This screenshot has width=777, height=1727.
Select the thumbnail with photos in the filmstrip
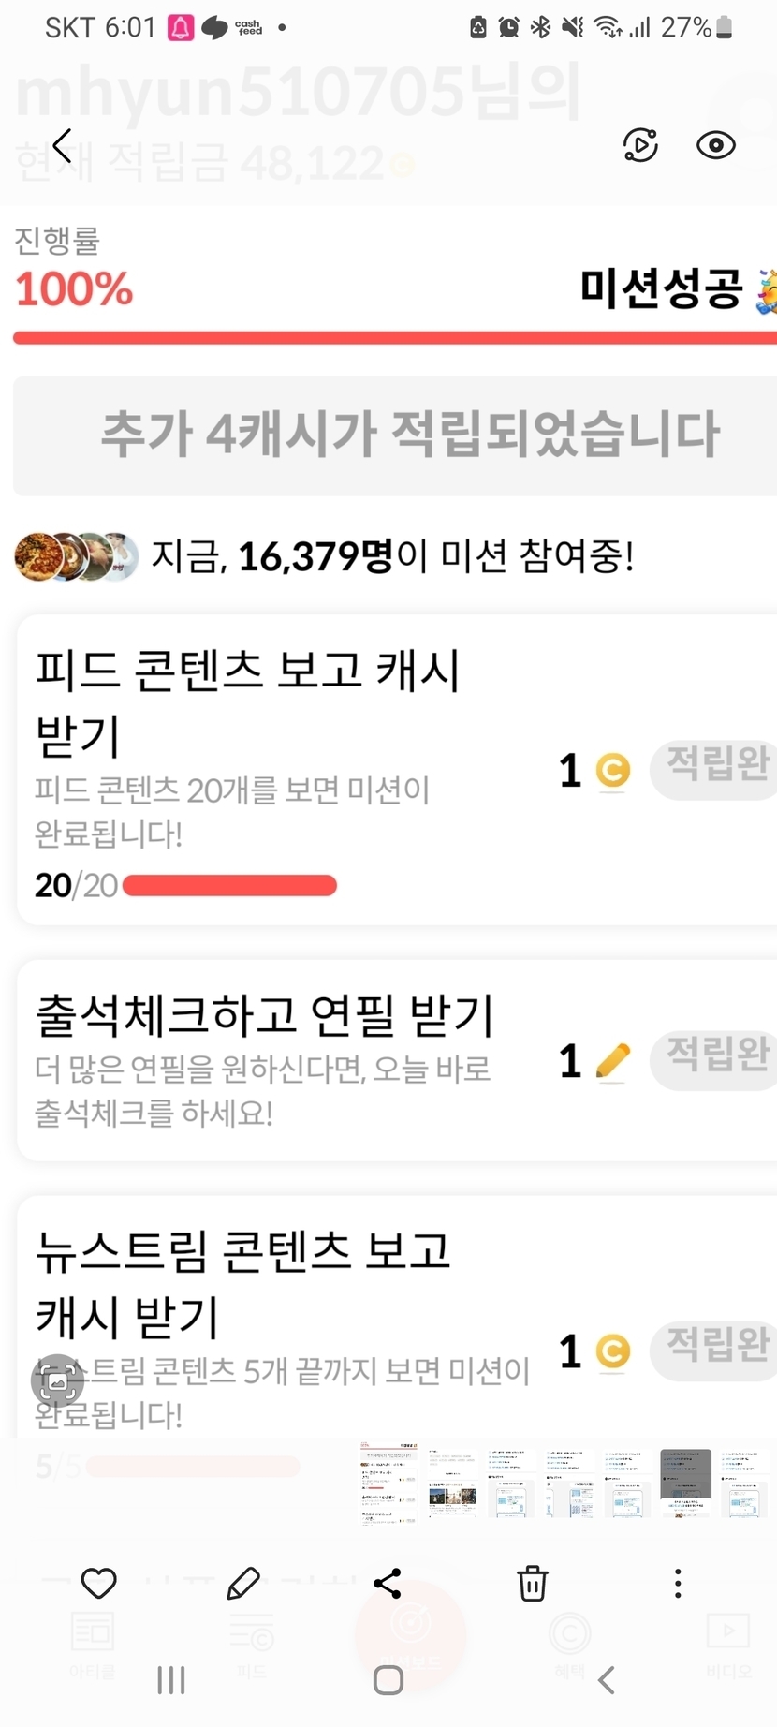[x=452, y=1484]
